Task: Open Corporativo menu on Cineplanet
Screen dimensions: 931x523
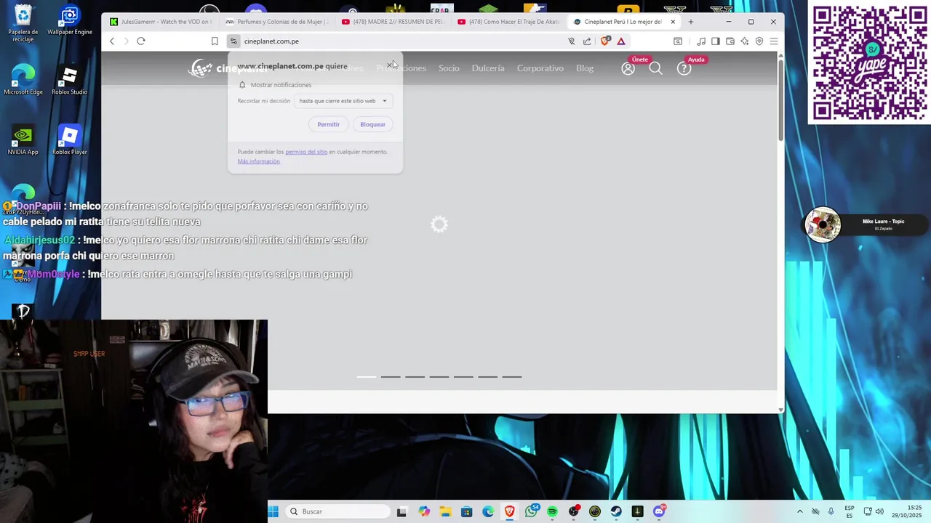Action: pos(540,68)
